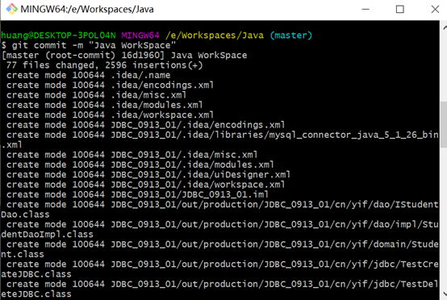Click the wrapped '.xml' line fragment
The image size is (447, 300).
click(x=11, y=145)
